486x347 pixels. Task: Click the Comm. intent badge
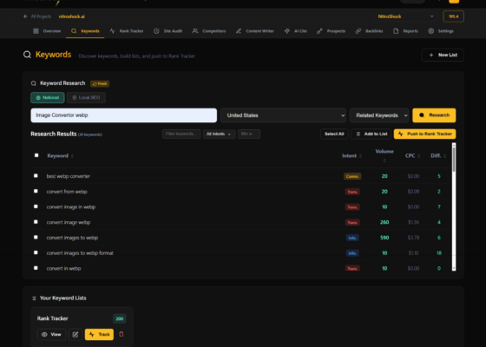(352, 176)
